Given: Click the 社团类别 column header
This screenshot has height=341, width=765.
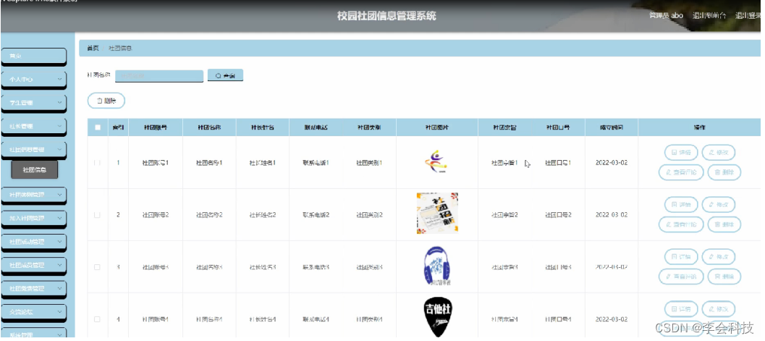Looking at the screenshot, I should point(369,127).
